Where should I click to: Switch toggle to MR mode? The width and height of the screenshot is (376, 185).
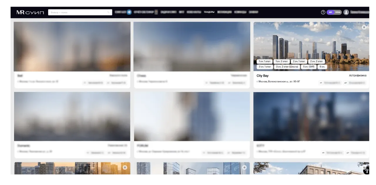330,12
